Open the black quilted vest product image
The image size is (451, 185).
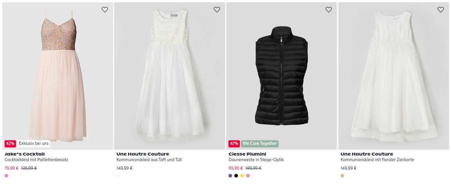click(x=281, y=76)
